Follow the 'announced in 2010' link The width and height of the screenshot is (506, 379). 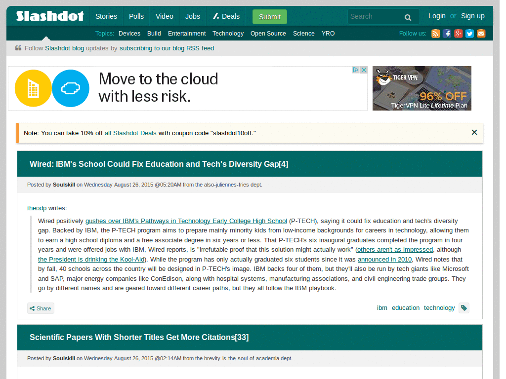click(384, 259)
